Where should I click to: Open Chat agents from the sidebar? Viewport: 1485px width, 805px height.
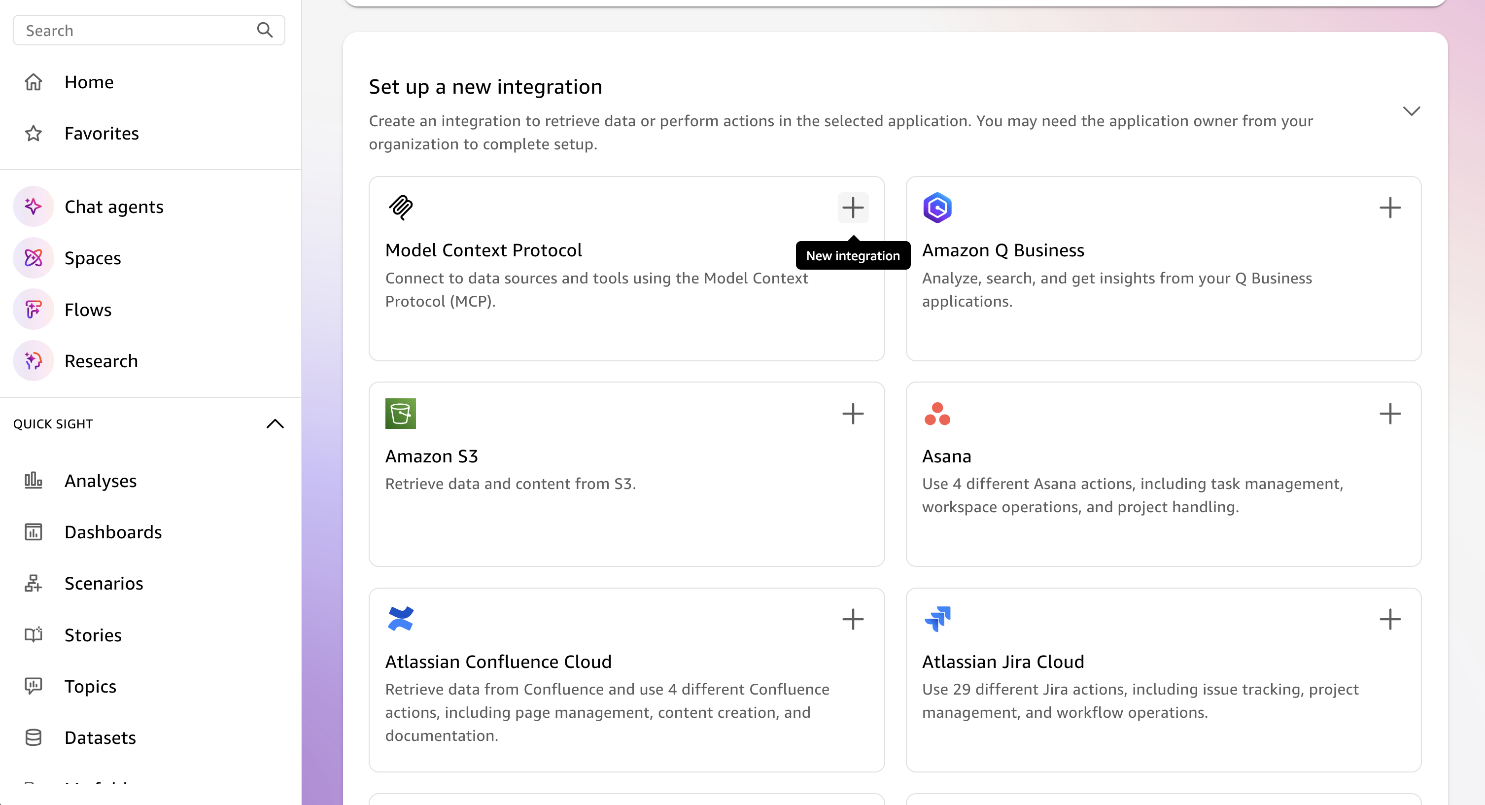(113, 207)
